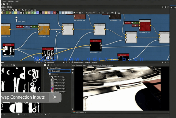Collapse the Resources folder in the Explorer tree
This screenshot has width=176, height=118.
[47, 74]
